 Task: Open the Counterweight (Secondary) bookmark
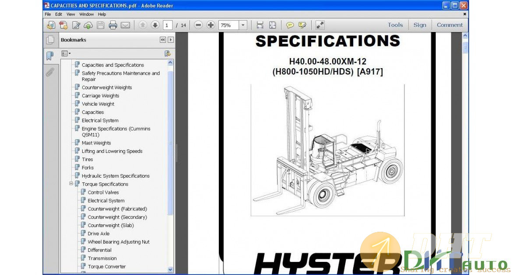(117, 217)
